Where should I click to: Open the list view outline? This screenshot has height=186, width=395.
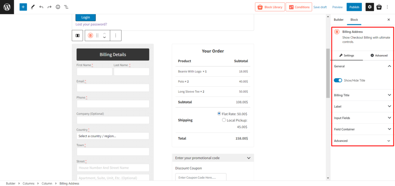point(66,7)
